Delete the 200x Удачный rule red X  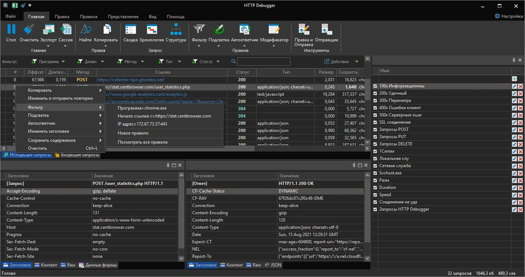(x=520, y=93)
